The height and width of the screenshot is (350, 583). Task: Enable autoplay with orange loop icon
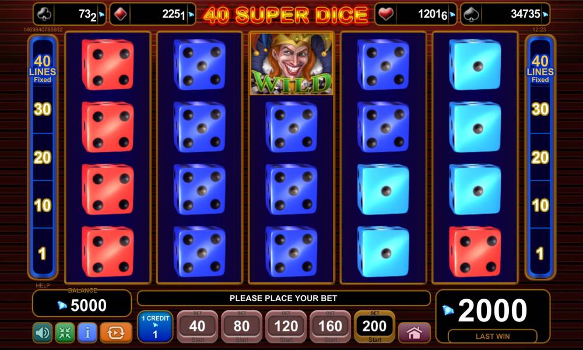[x=115, y=332]
